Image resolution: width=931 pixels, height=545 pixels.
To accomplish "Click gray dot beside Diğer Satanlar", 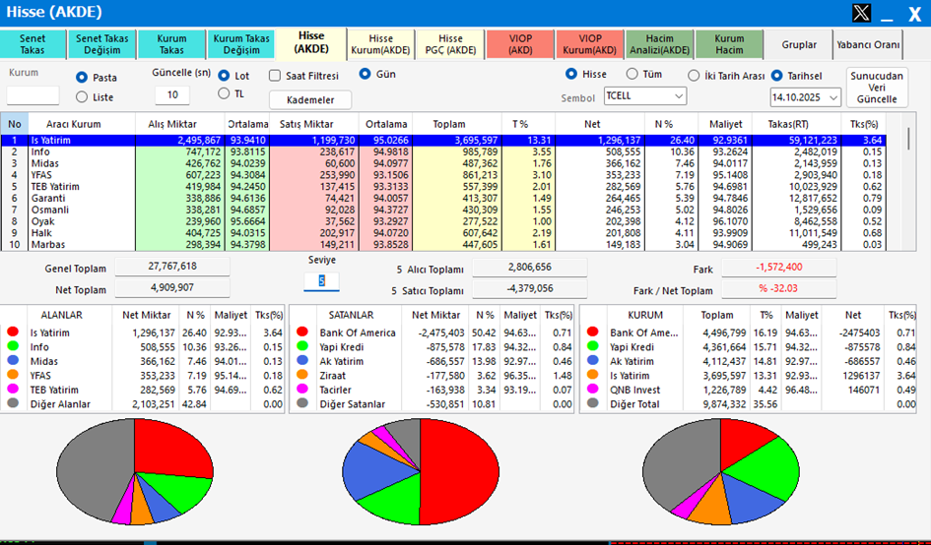I will (x=306, y=401).
